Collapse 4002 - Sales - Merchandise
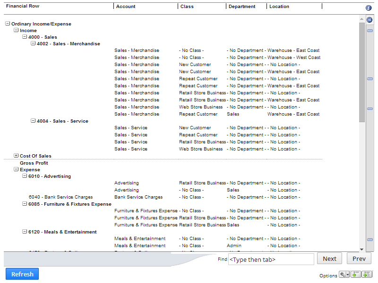378x283 pixels. [x=33, y=43]
